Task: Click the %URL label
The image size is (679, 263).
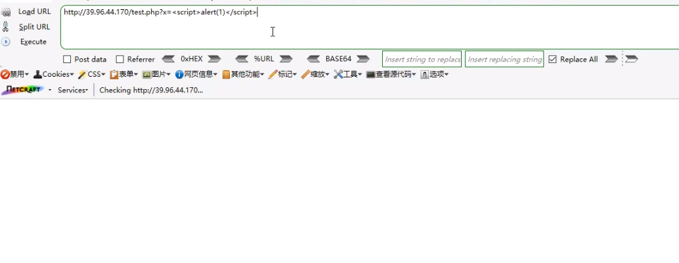Action: (x=264, y=59)
